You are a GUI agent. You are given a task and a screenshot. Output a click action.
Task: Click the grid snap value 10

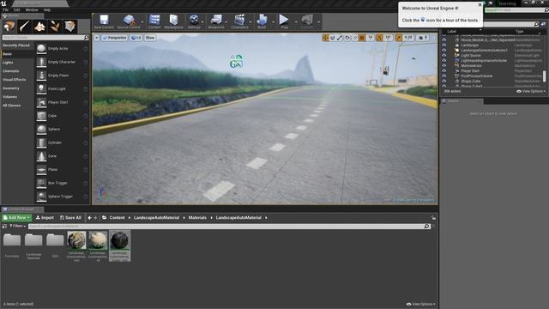pyautogui.click(x=370, y=38)
